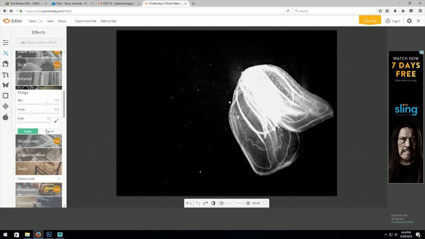The image size is (425, 239).
Task: Select the Miniature effect thumbnail
Action: (x=39, y=189)
